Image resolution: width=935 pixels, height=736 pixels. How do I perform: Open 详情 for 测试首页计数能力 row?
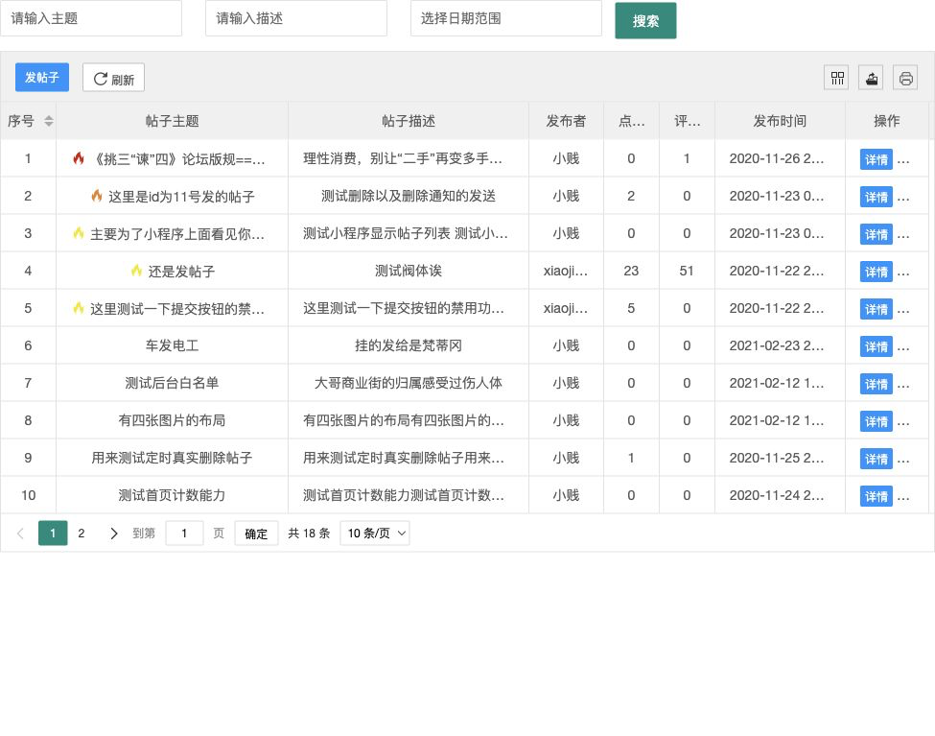click(x=876, y=496)
